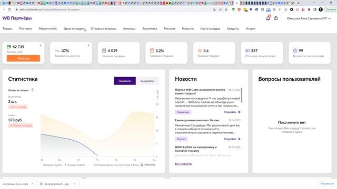Expand options for the jpg download
This screenshot has width=337, height=189.
click(x=75, y=184)
